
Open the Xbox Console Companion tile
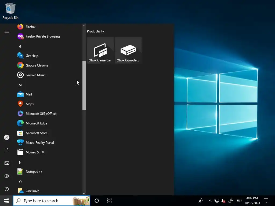128,50
